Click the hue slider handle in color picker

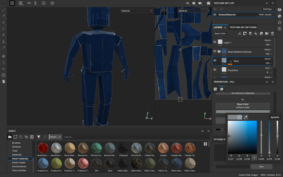click(x=261, y=135)
